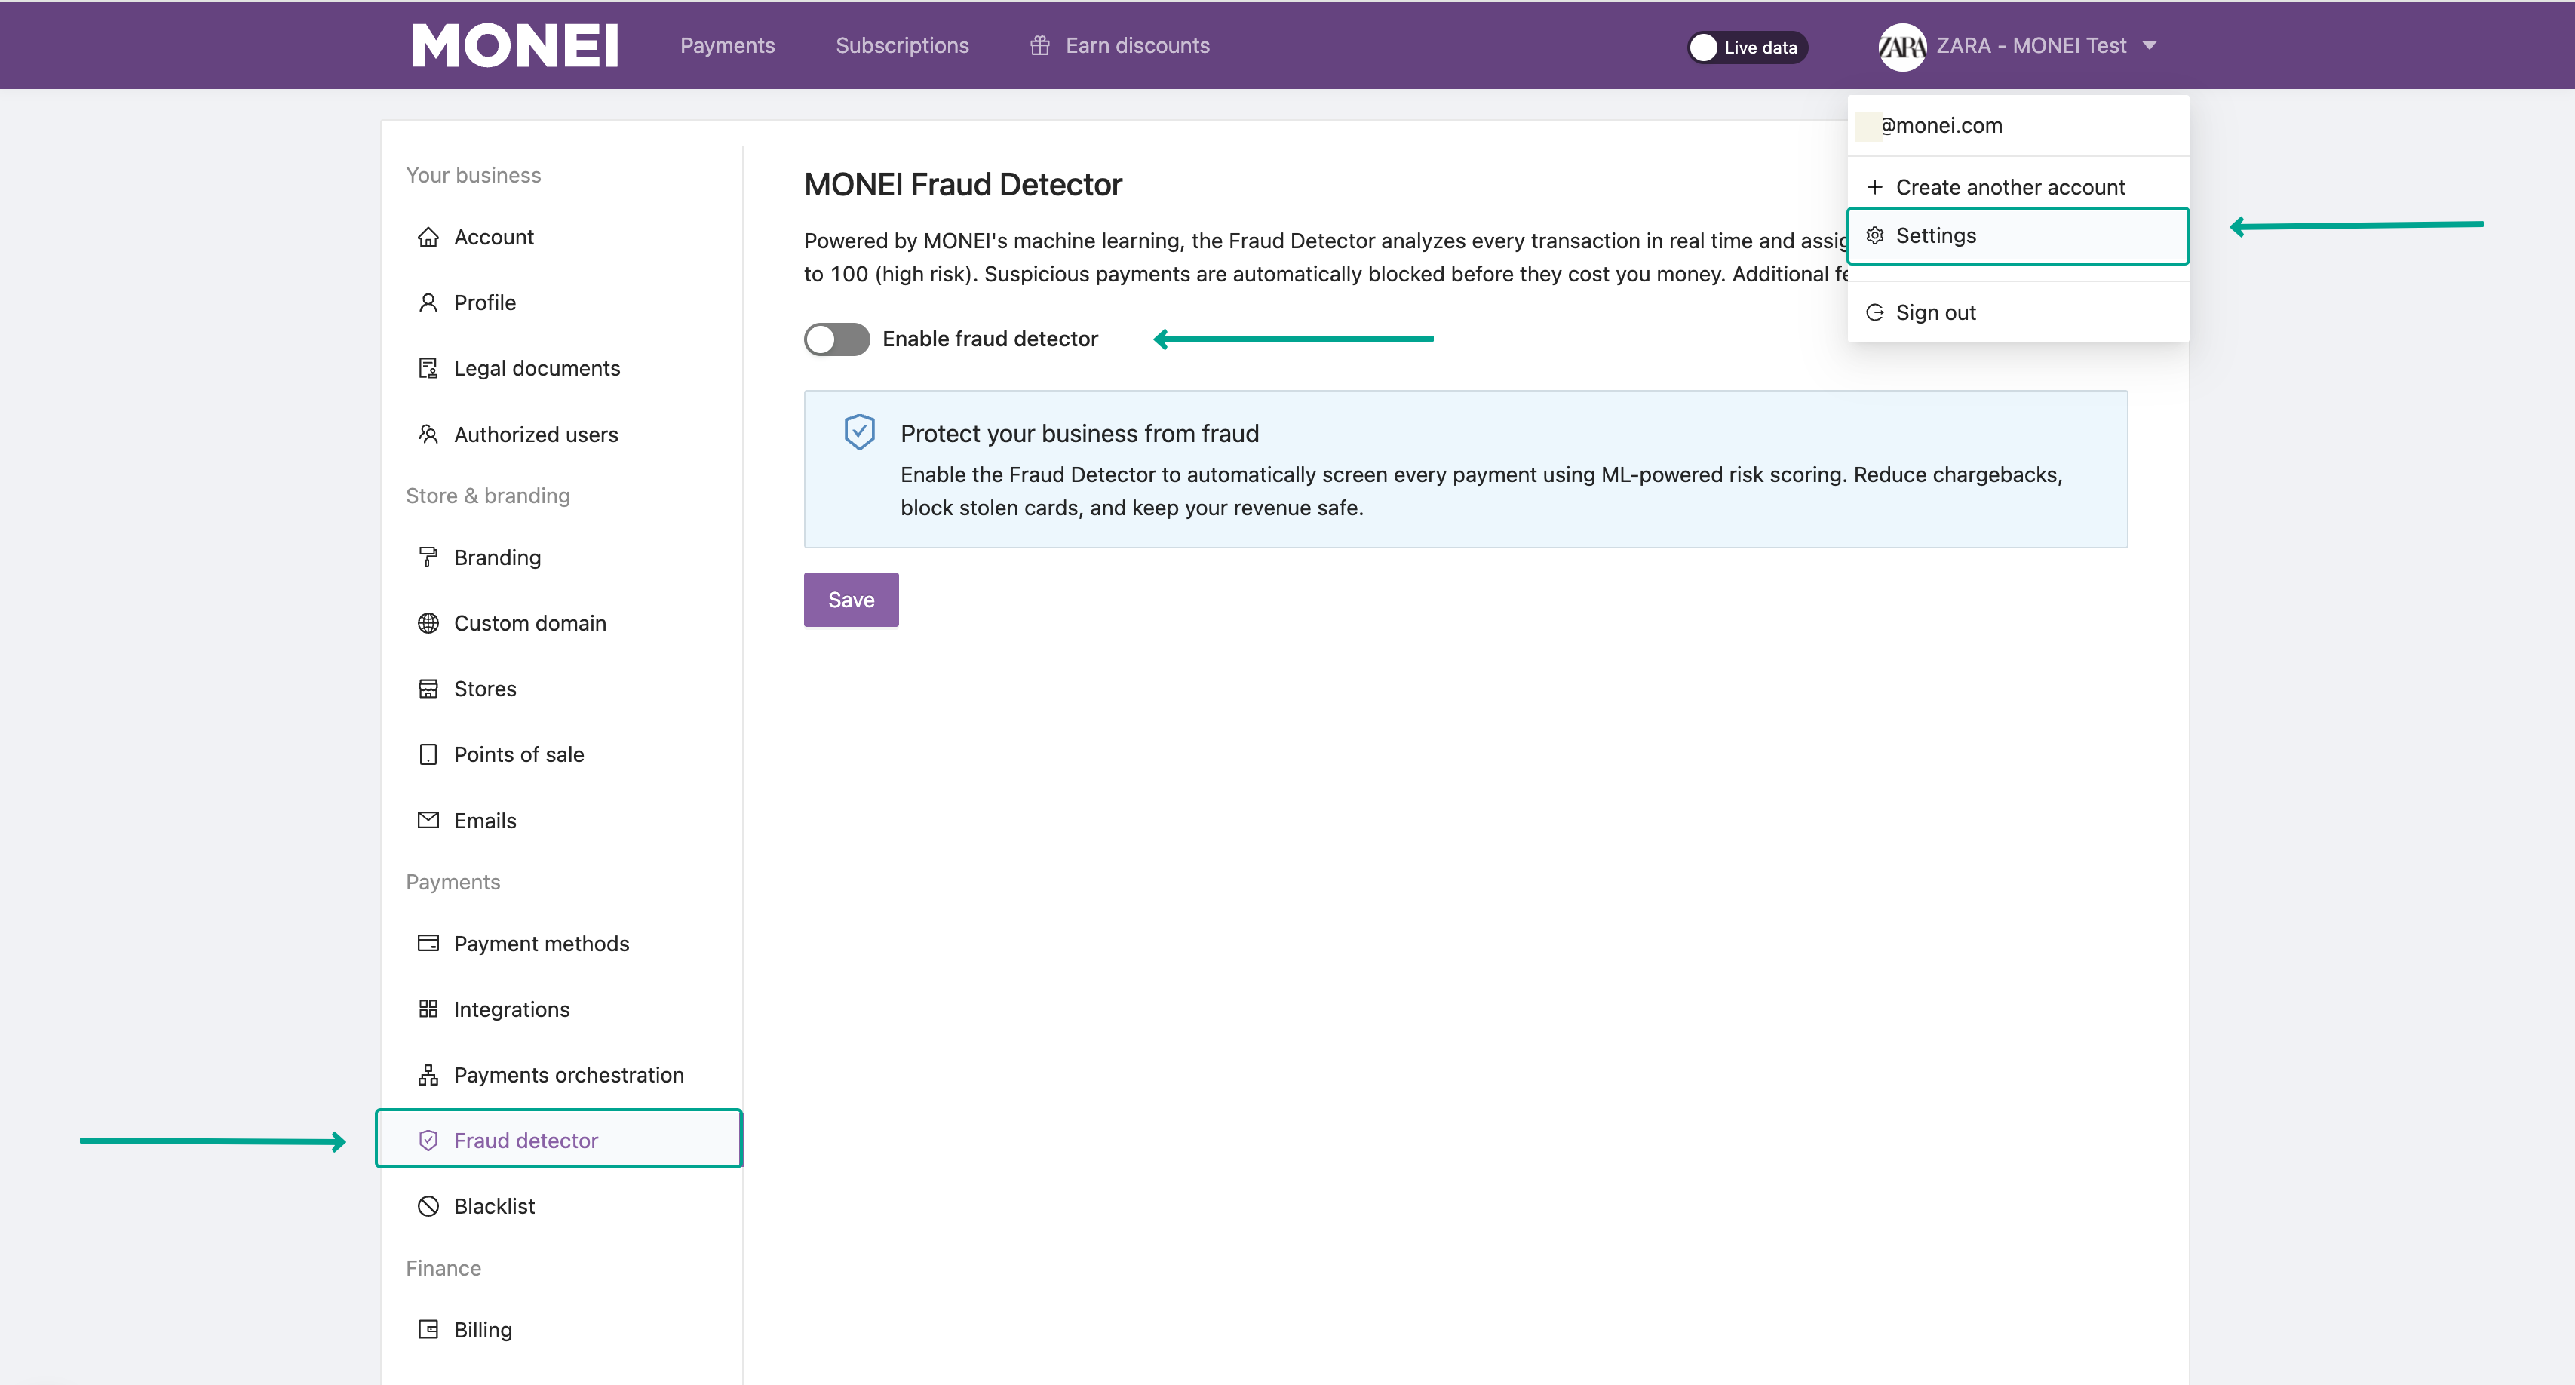2575x1385 pixels.
Task: Click the gear icon beside Settings
Action: coord(1874,236)
